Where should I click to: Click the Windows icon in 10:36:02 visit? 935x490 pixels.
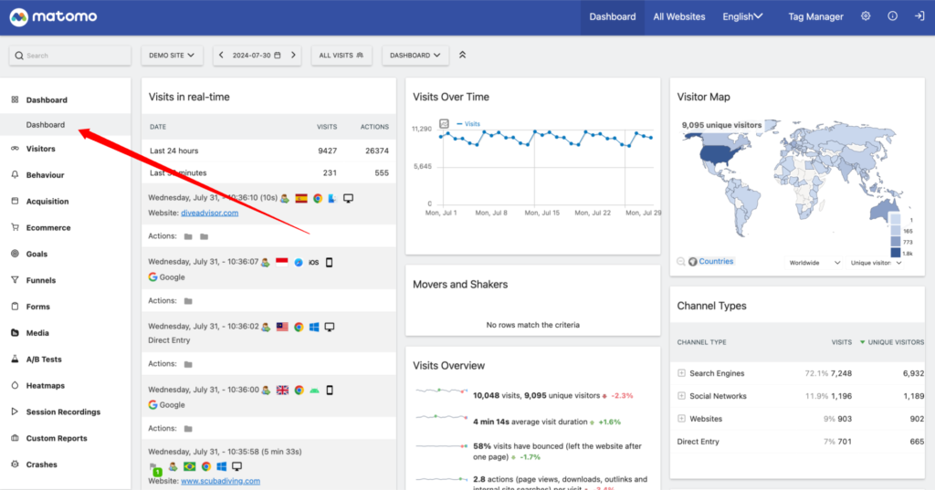pos(314,327)
